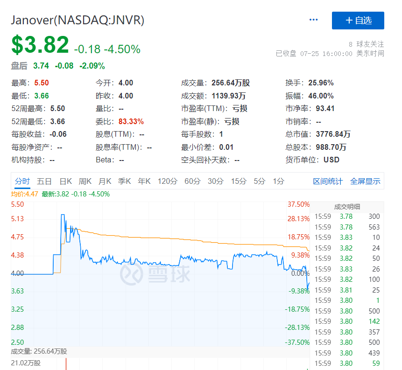Click the Xueqiu watermark logo on the chart

[155, 274]
